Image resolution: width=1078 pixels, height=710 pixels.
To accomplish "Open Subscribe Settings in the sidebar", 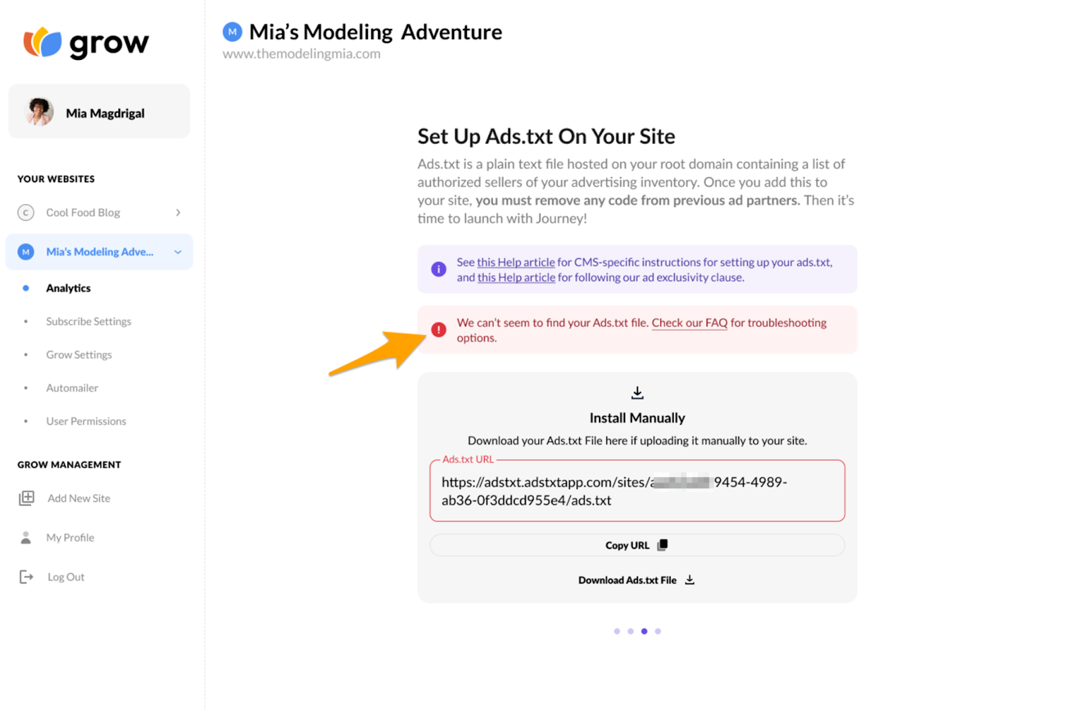I will [88, 322].
